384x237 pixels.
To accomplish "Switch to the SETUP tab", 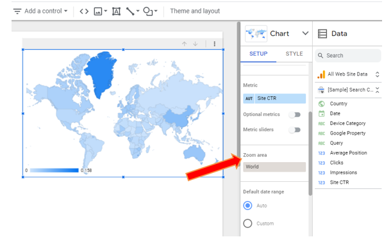I will tap(258, 54).
